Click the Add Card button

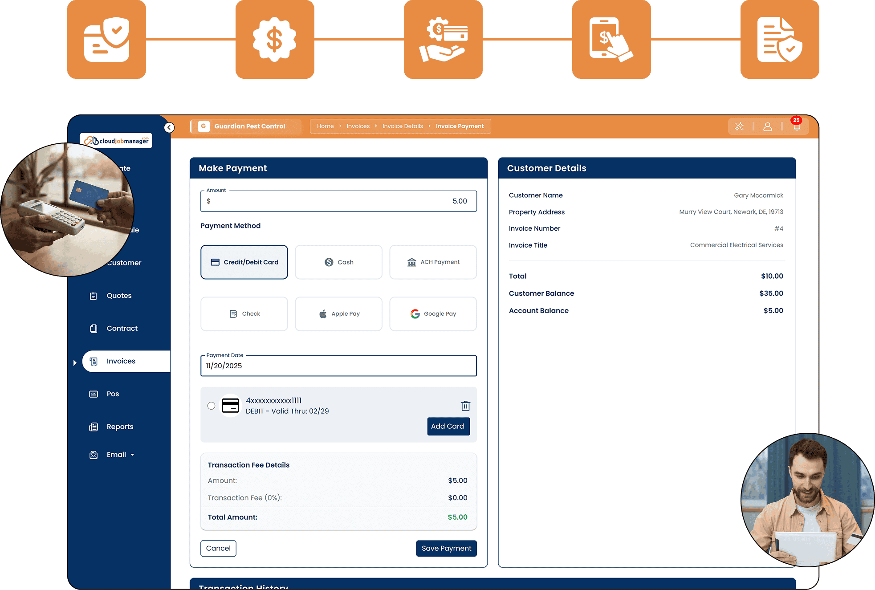(448, 426)
